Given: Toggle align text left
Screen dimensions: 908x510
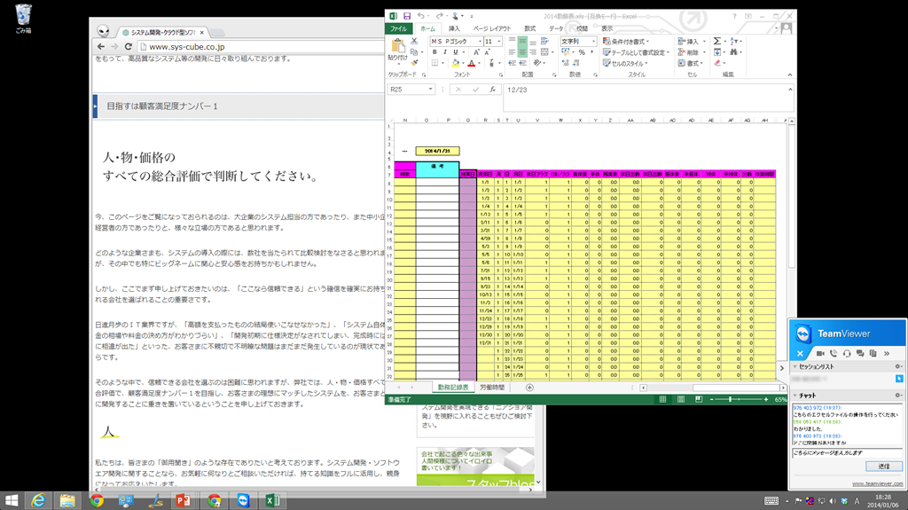Looking at the screenshot, I should pos(512,51).
